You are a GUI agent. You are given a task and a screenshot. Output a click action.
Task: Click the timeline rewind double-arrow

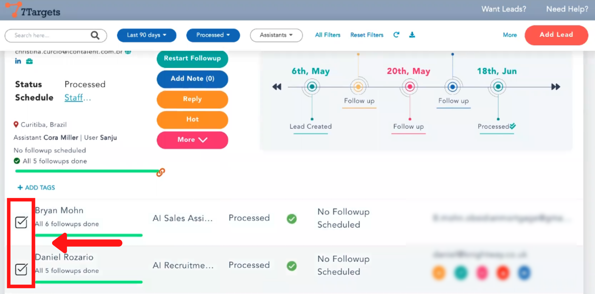pyautogui.click(x=277, y=87)
